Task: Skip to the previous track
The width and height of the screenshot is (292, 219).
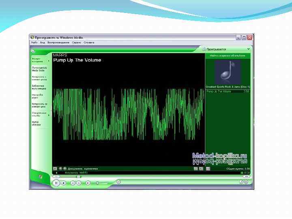Action: (x=73, y=183)
